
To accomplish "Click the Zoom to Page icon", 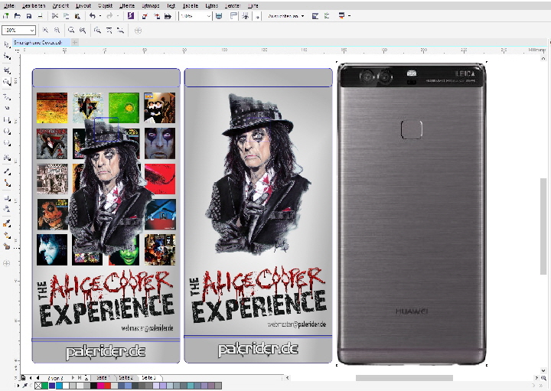I will point(97,31).
